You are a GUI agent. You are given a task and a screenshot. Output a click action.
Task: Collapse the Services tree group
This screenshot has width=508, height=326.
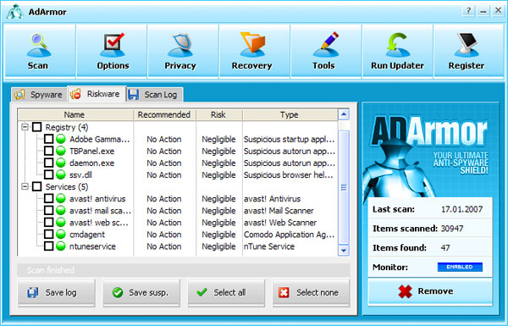point(25,186)
